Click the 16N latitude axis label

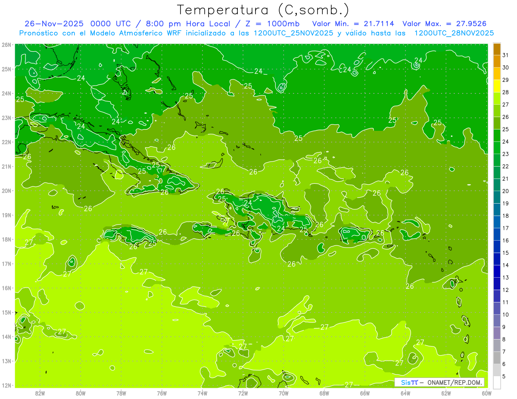click(6, 288)
